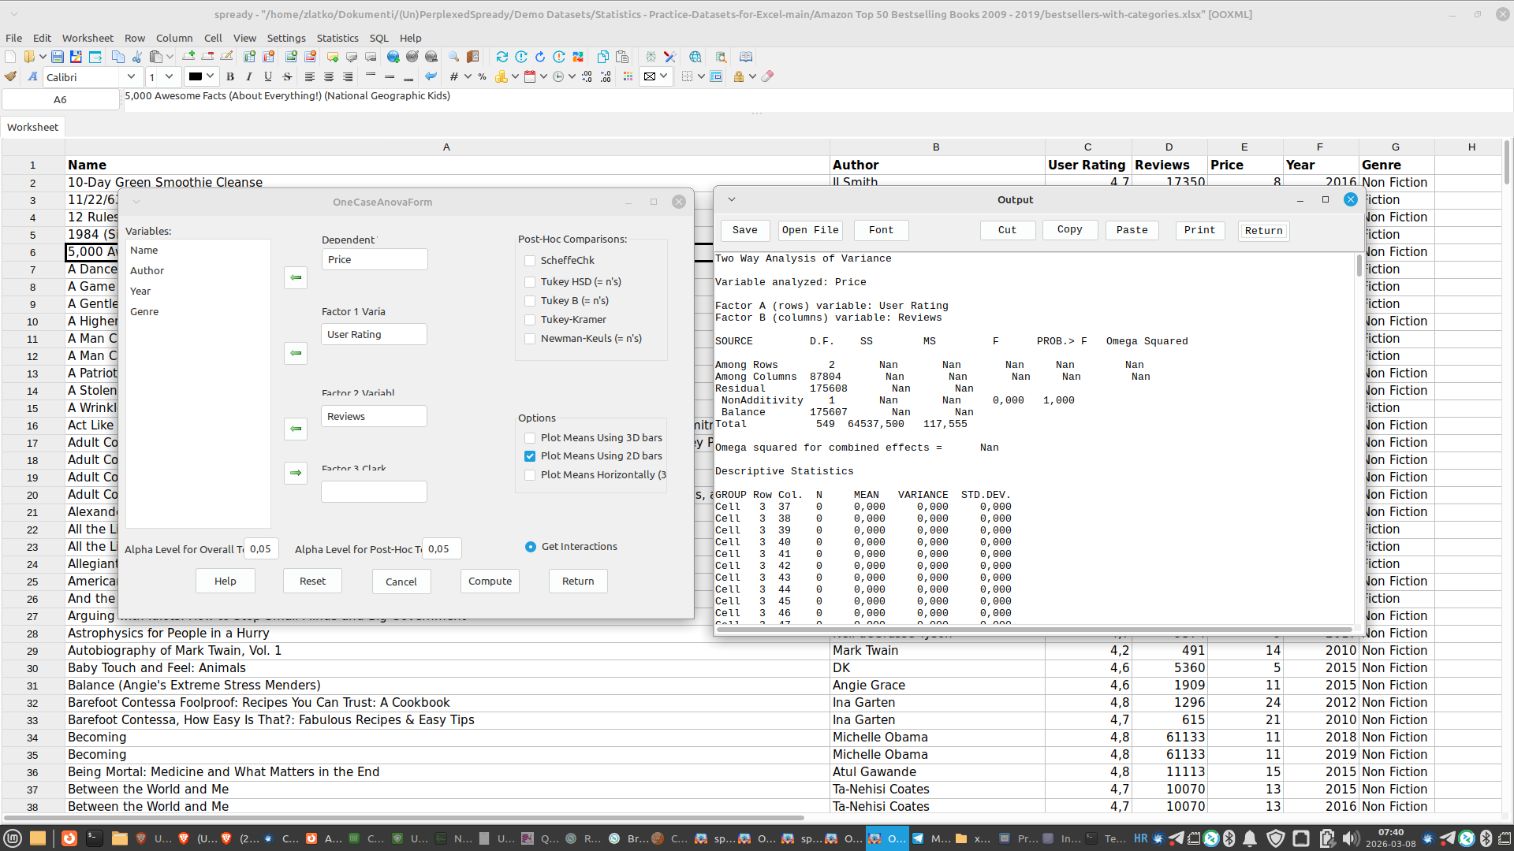Enable the Scheffe post-hoc checkbox
1514x851 pixels.
point(530,261)
